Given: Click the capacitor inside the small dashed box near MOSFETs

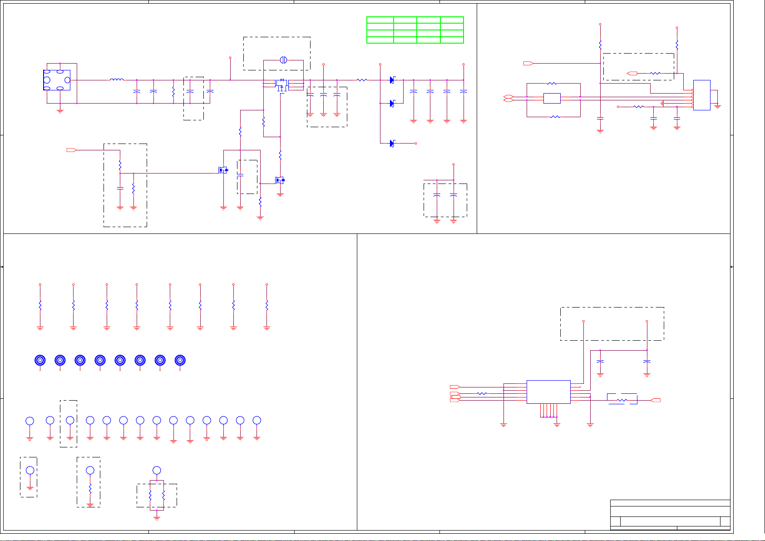Looking at the screenshot, I should [x=240, y=174].
